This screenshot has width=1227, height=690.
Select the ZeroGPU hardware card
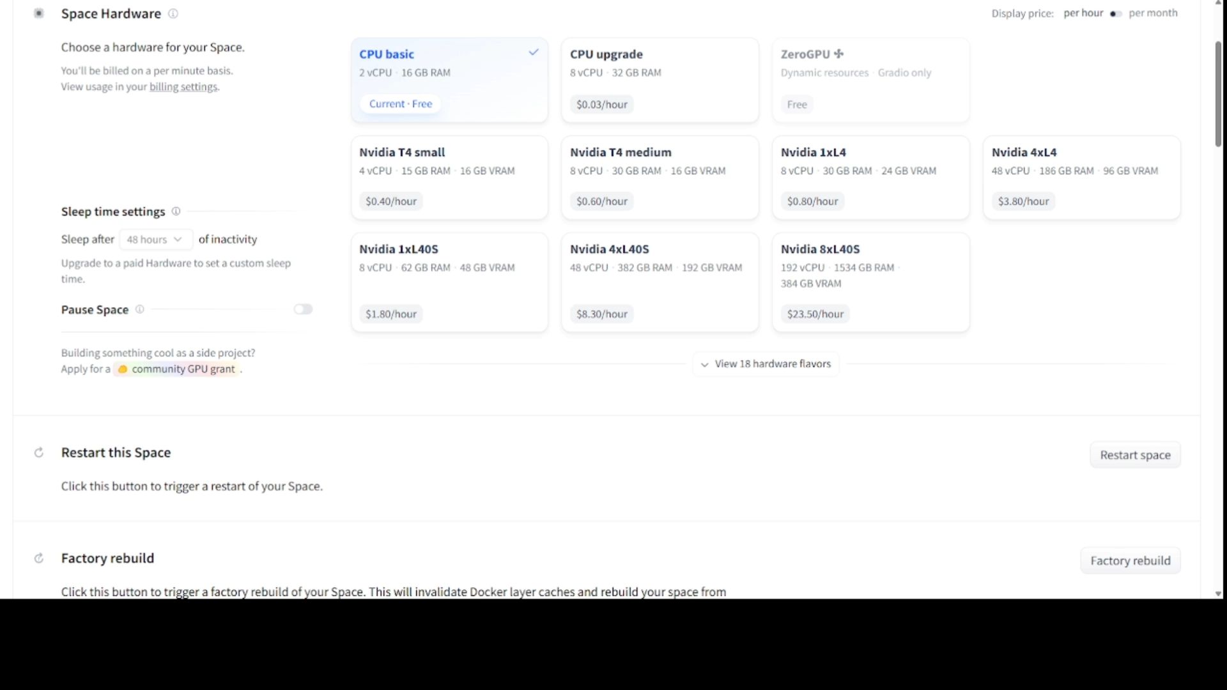(870, 80)
